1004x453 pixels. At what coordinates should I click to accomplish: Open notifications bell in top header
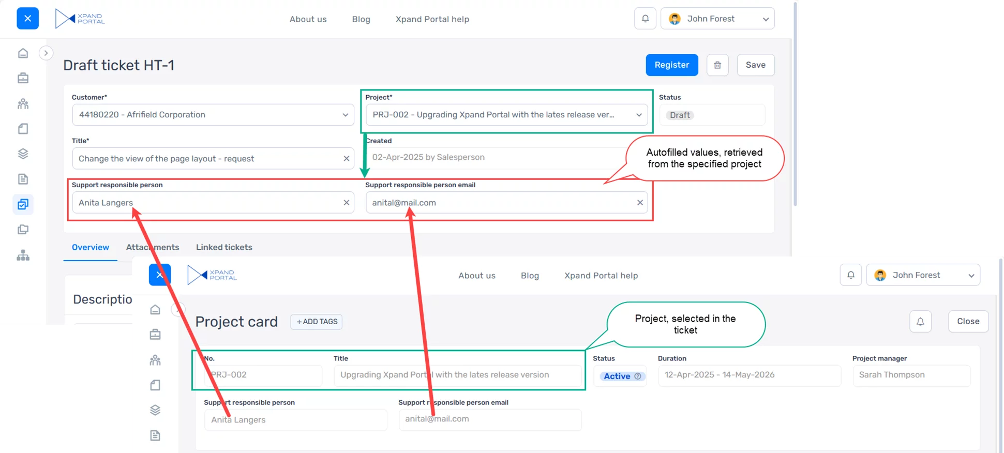coord(645,19)
